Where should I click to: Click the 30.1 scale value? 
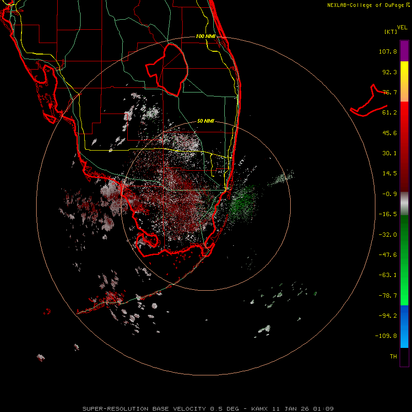coord(390,153)
